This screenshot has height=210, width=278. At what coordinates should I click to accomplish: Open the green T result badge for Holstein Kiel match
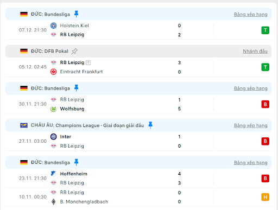pos(265,30)
